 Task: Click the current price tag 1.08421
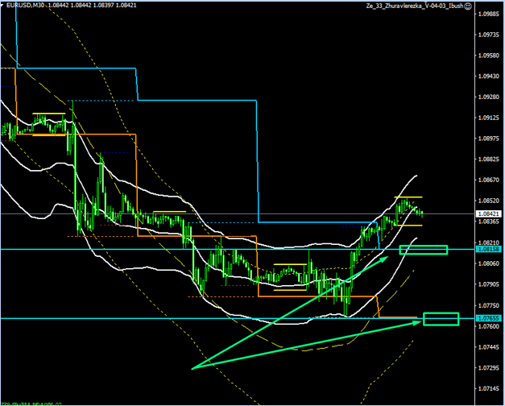(x=487, y=213)
